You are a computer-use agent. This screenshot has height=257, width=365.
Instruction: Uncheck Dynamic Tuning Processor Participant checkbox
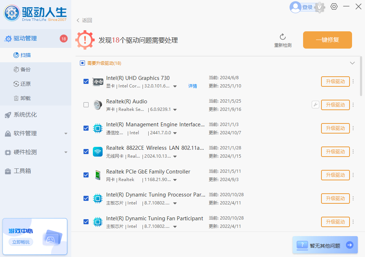pos(86,198)
